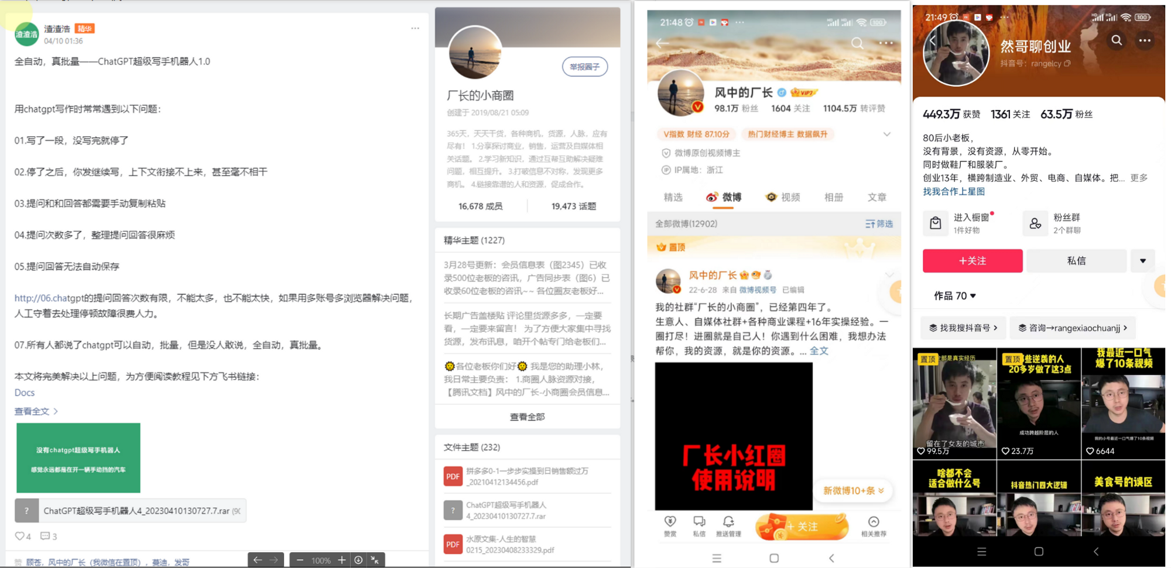Go forward using viewer toolbar right arrow

274,560
